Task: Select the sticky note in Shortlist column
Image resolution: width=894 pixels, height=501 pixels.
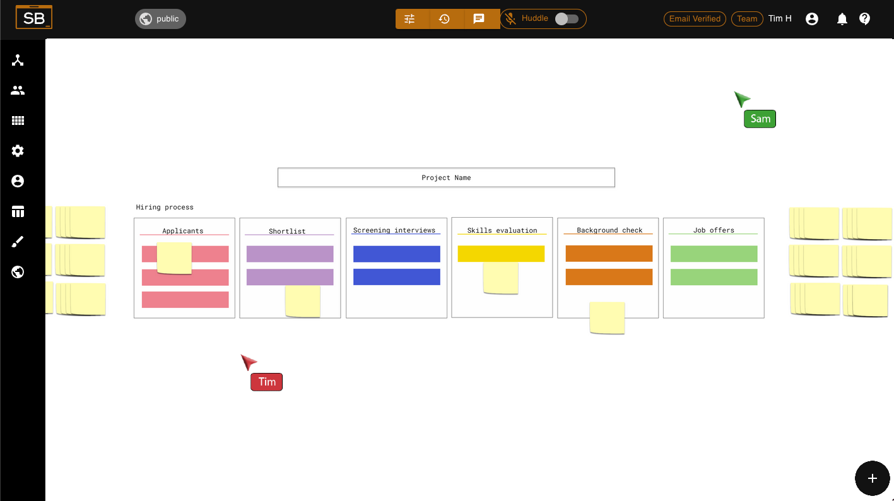Action: coord(303,302)
